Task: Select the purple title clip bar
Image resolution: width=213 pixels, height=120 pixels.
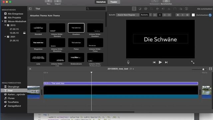Action: (121, 83)
